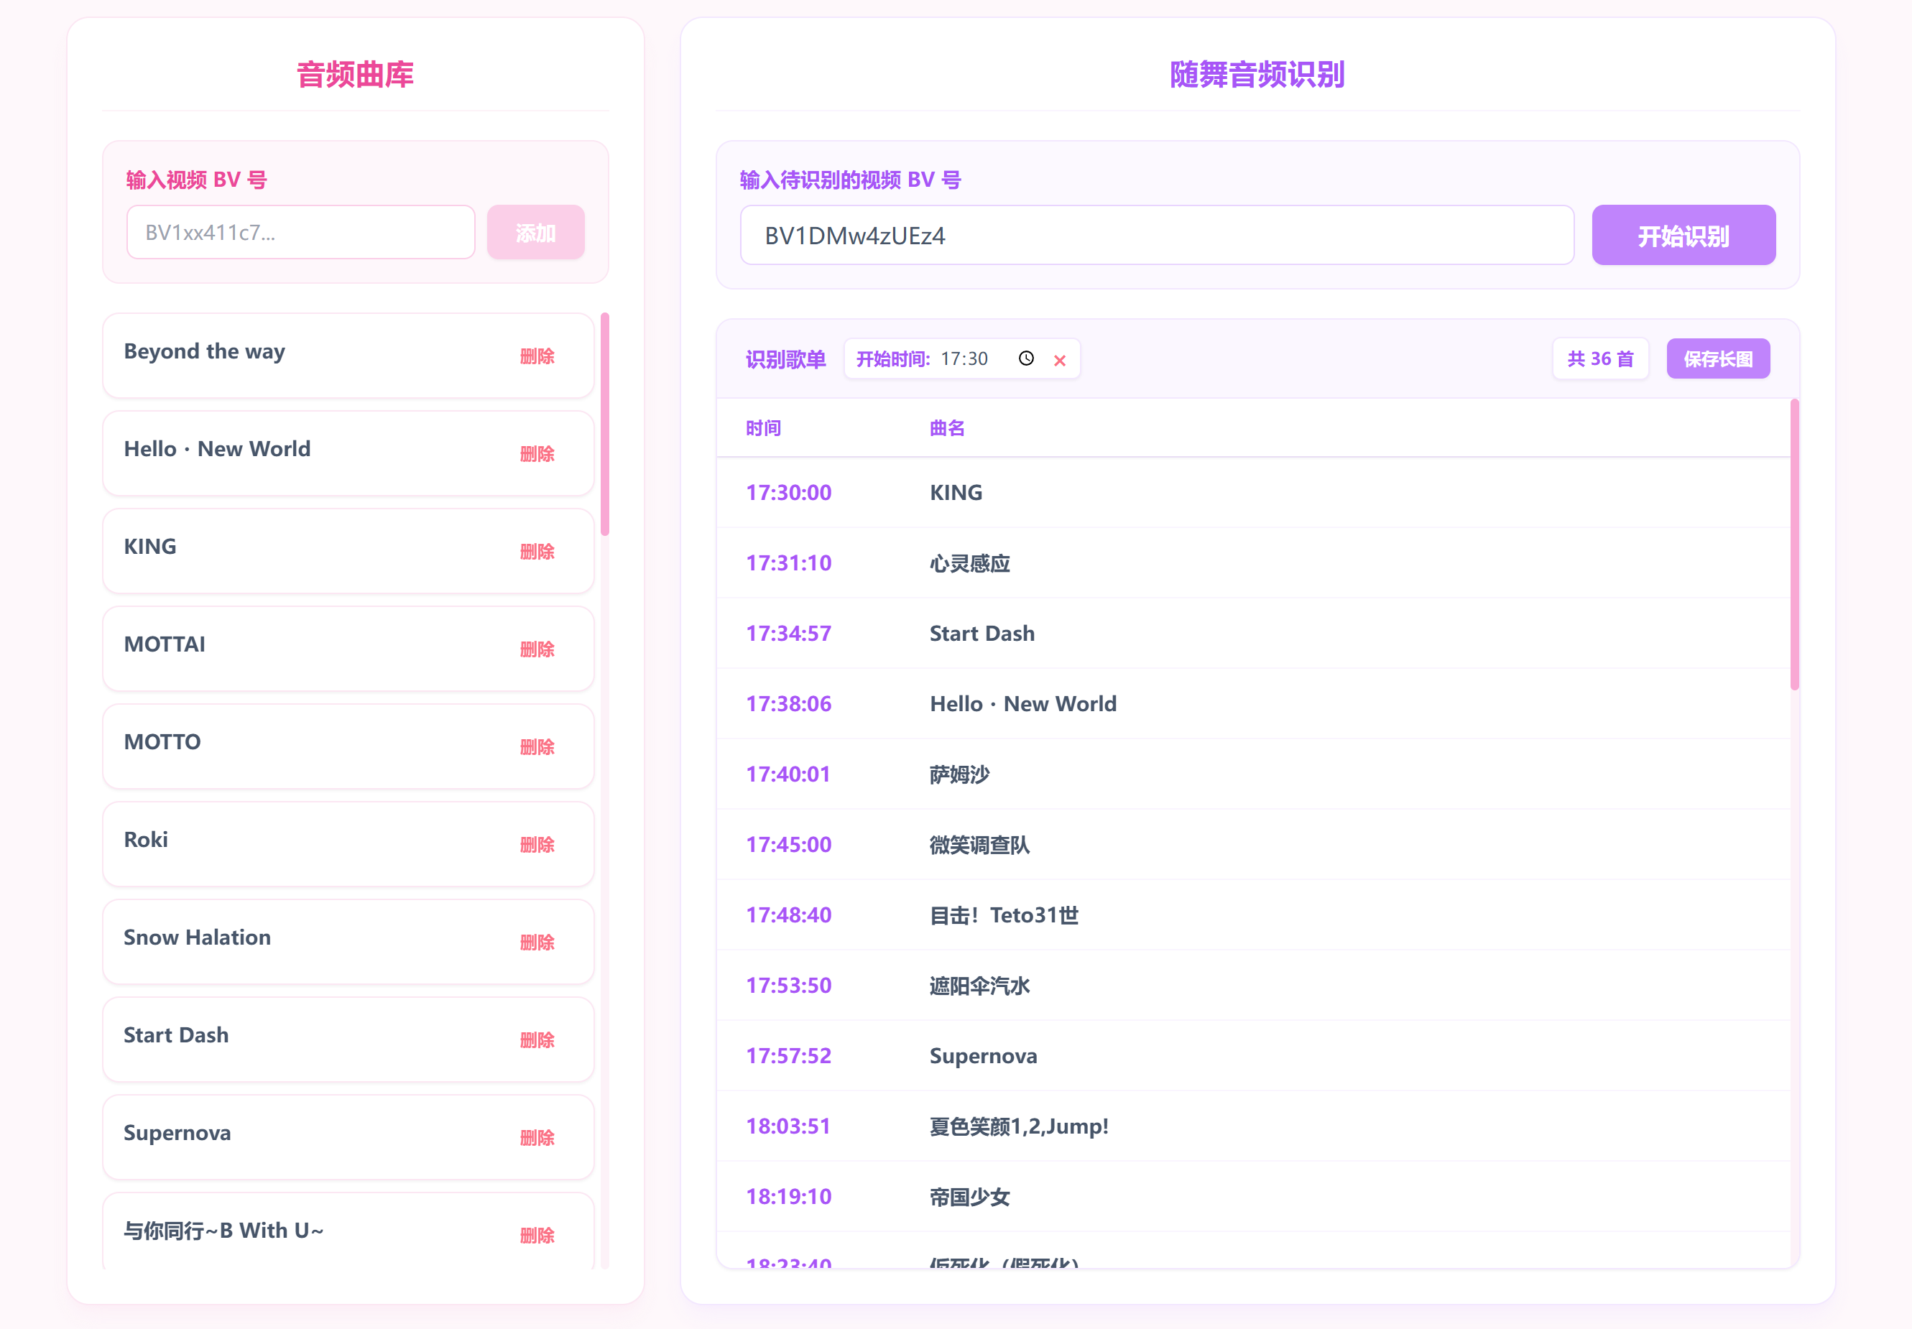Delete Hello · New World from library
This screenshot has height=1329, width=1912.
click(x=536, y=454)
